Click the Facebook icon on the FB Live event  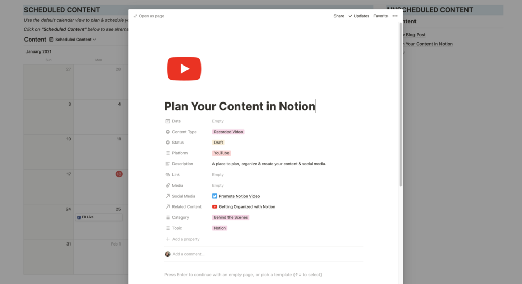pyautogui.click(x=79, y=217)
